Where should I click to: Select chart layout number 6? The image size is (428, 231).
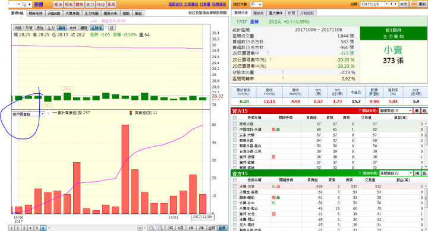(x=43, y=228)
